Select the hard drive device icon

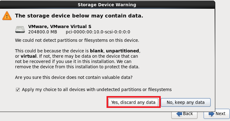tap(20, 30)
